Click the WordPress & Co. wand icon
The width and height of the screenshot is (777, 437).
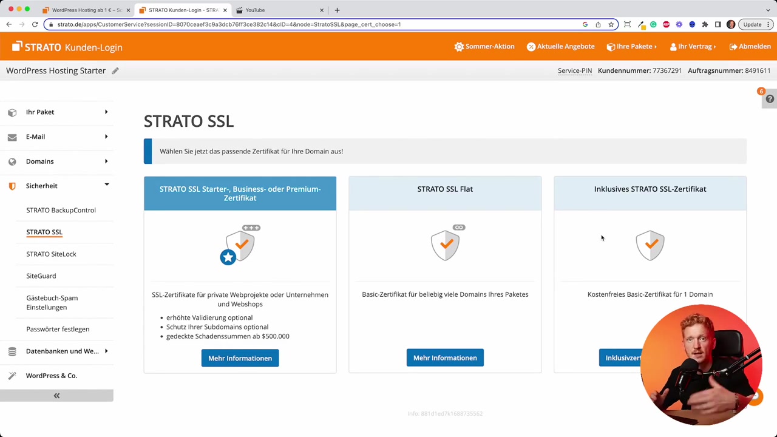[12, 376]
